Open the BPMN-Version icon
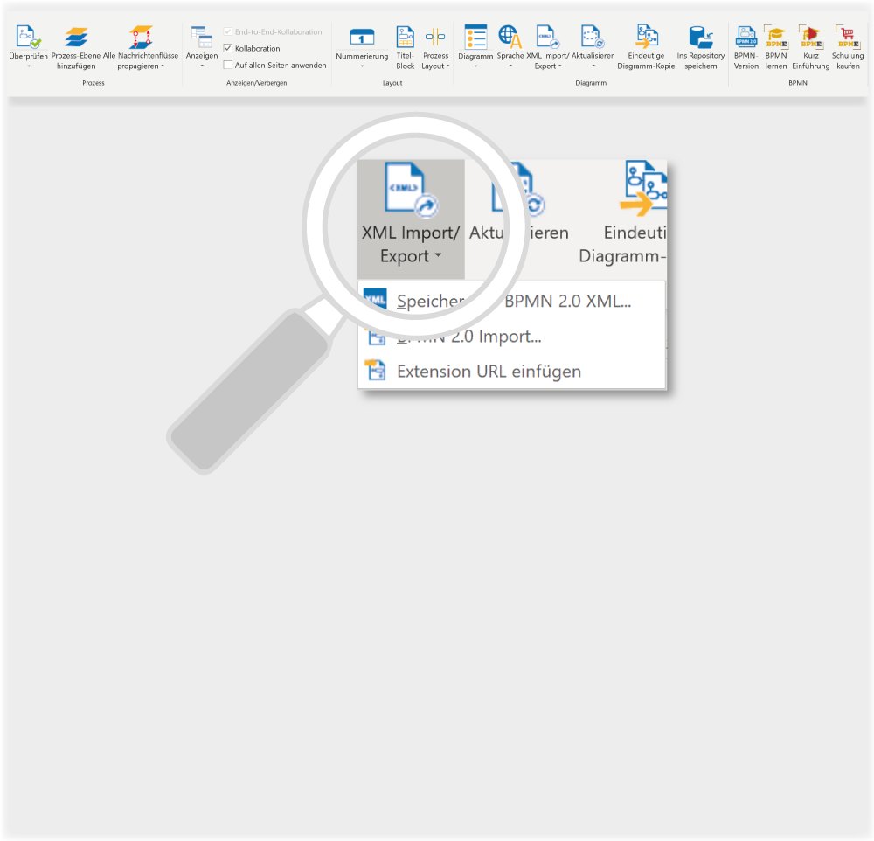This screenshot has height=841, width=874. point(746,37)
